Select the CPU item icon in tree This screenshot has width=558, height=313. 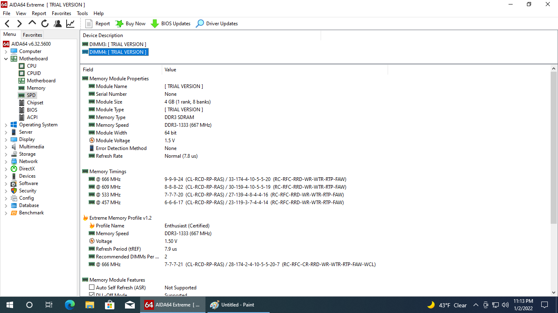[x=22, y=66]
